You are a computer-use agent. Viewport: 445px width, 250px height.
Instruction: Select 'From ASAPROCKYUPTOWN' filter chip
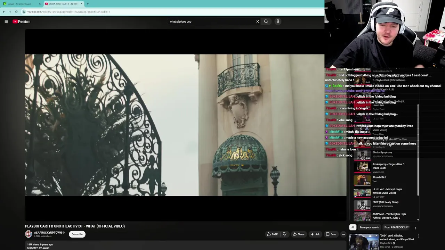[397, 227]
